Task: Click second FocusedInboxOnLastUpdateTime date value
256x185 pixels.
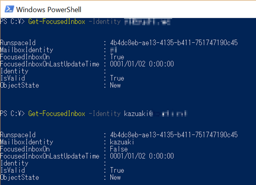Action: [x=142, y=156]
